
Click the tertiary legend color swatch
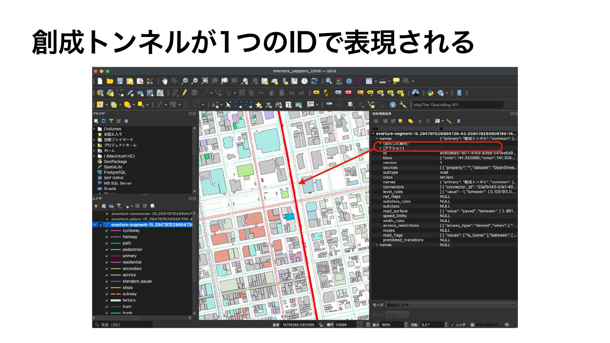coord(115,300)
